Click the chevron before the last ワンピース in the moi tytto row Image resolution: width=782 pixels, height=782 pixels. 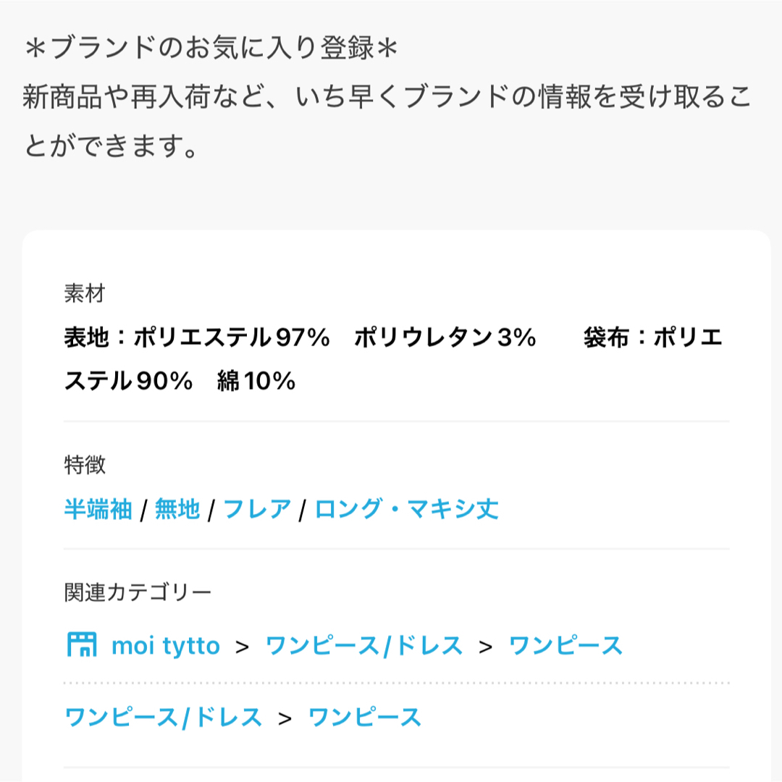pyautogui.click(x=486, y=647)
